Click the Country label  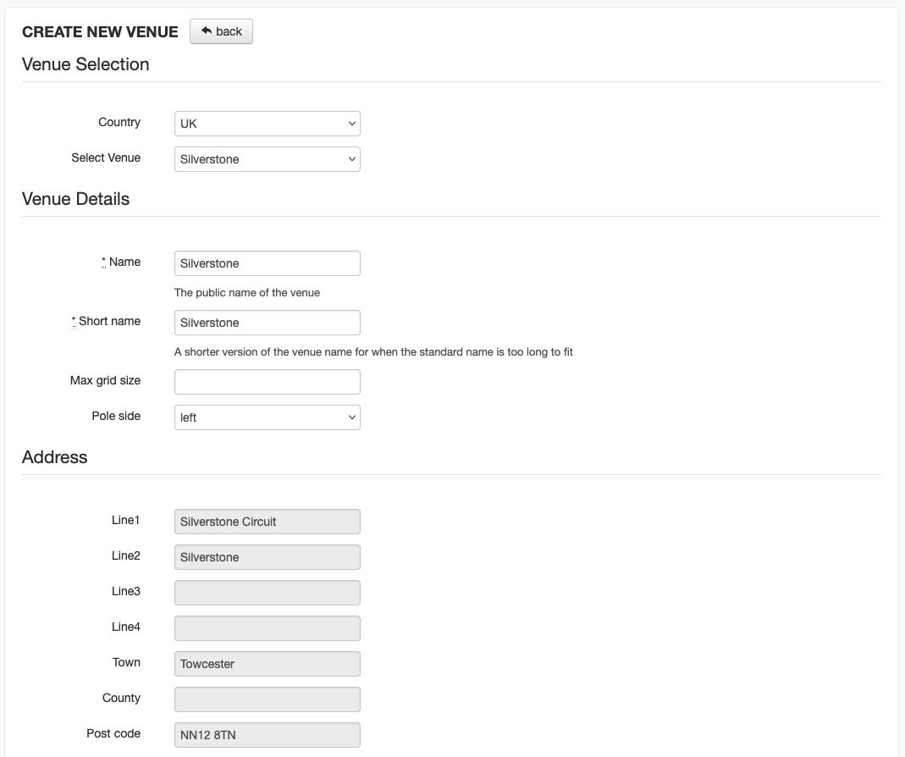119,122
